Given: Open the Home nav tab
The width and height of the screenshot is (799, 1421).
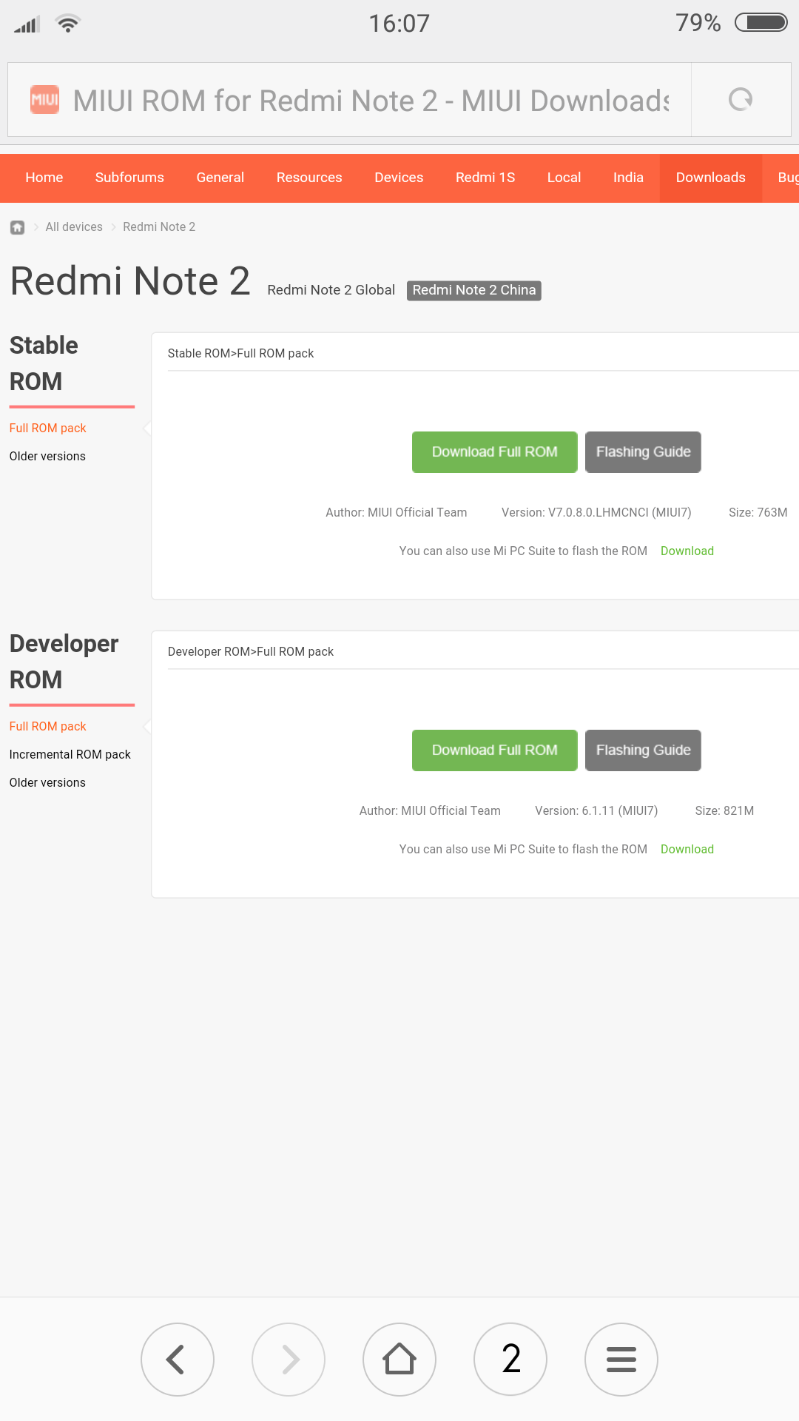Looking at the screenshot, I should click(x=44, y=178).
